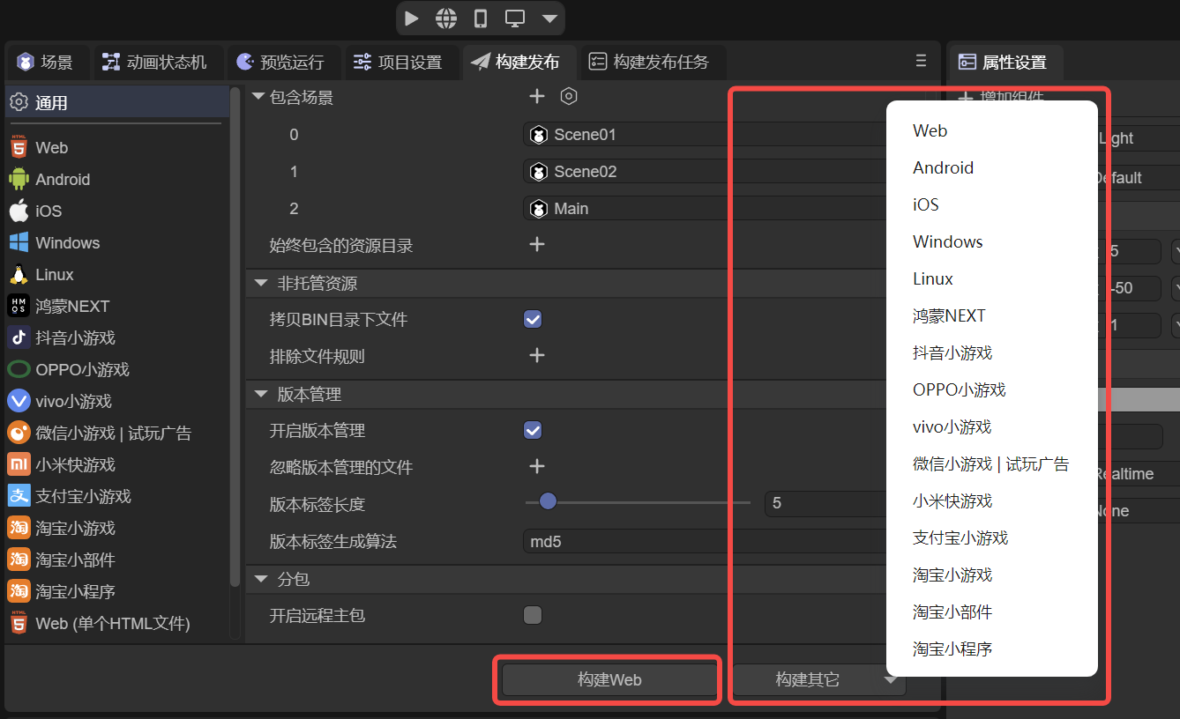The image size is (1180, 719).
Task: Click the desktop monitor preview icon
Action: [x=515, y=19]
